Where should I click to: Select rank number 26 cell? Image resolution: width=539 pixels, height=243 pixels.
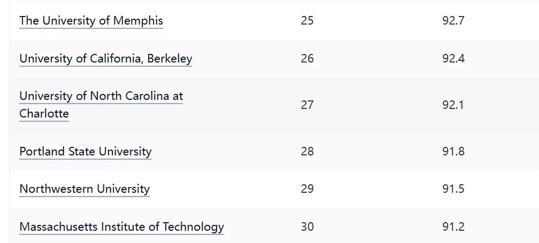point(307,58)
